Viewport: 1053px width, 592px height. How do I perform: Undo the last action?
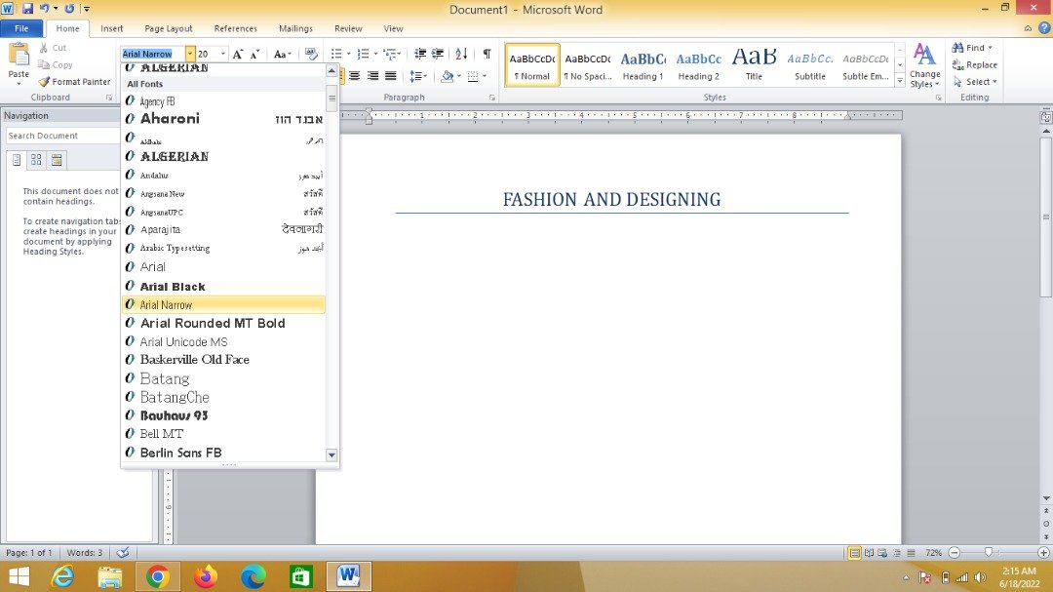tap(44, 9)
